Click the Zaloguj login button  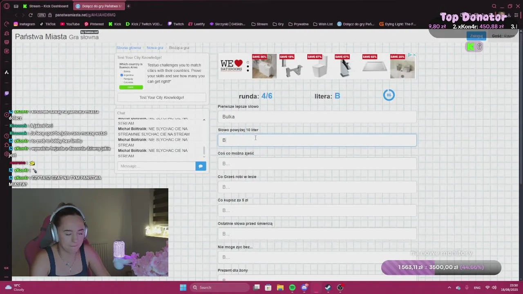pos(476,36)
